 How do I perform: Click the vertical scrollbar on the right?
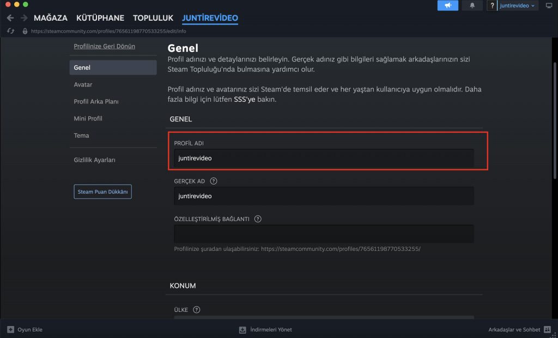555,121
